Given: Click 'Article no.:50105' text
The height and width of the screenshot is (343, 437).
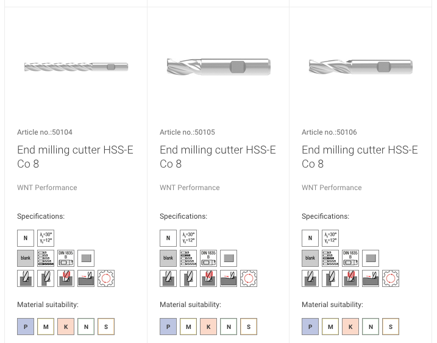Looking at the screenshot, I should click(x=187, y=132).
